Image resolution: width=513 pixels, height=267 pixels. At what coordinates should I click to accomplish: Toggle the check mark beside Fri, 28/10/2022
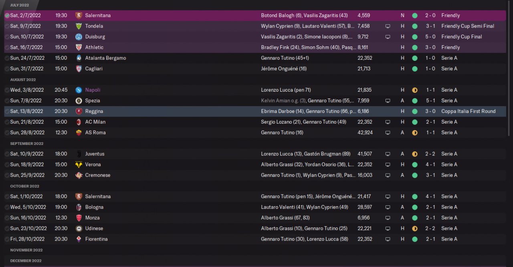7,239
